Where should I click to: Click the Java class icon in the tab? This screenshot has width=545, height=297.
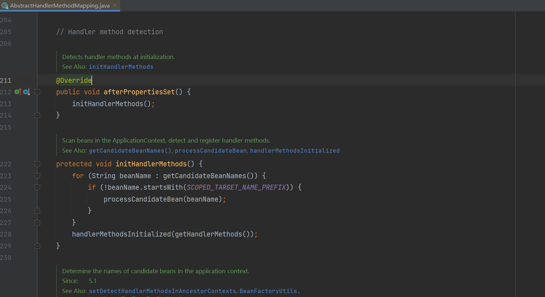(x=5, y=5)
